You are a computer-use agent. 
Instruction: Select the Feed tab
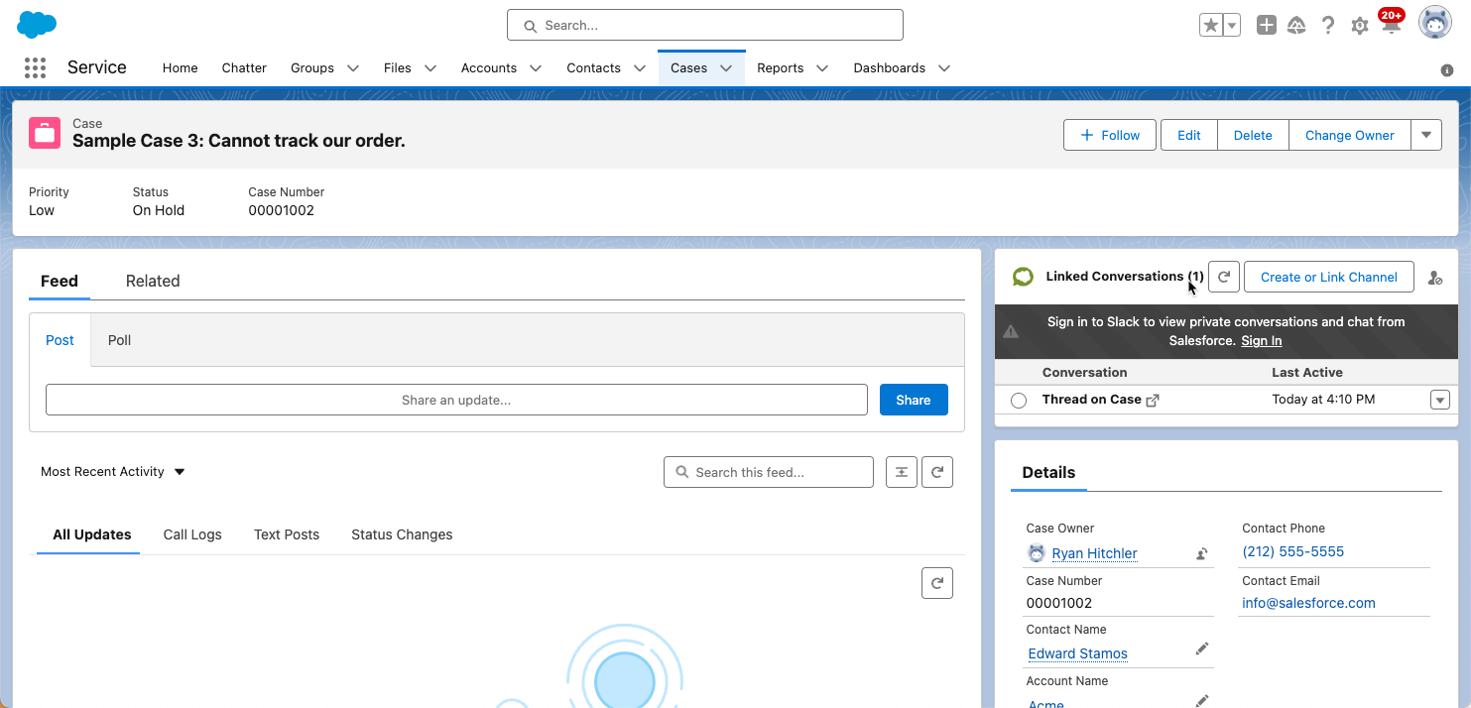(60, 282)
